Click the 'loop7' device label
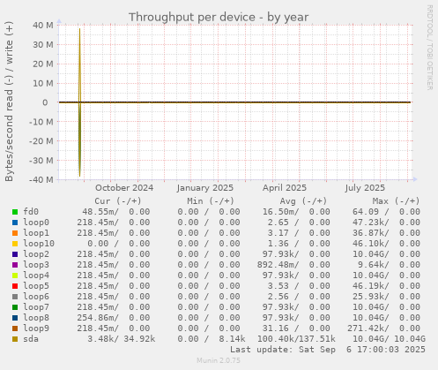The height and width of the screenshot is (370, 438). (36, 307)
